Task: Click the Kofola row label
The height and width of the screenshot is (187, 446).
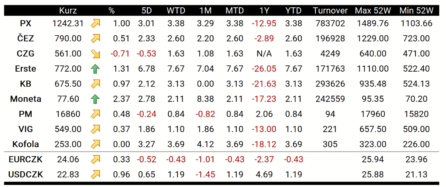Action: [x=26, y=144]
